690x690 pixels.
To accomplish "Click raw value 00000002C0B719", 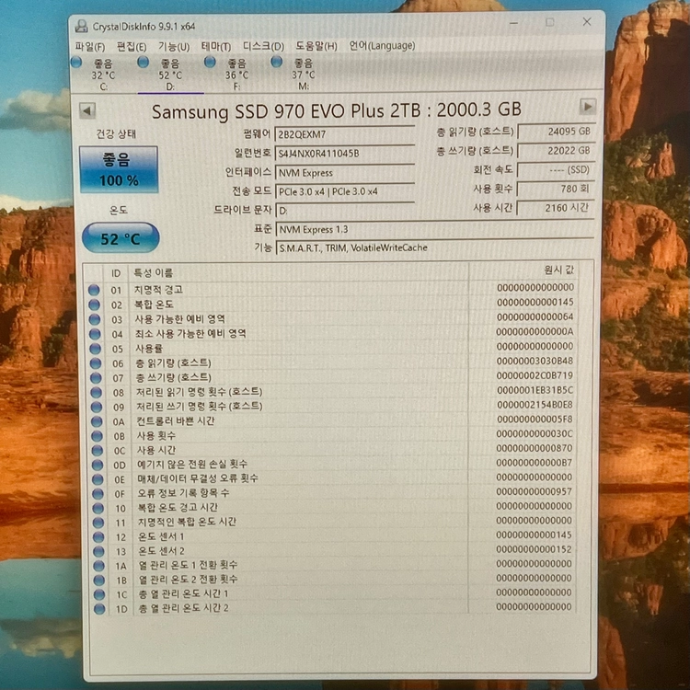I will 535,375.
